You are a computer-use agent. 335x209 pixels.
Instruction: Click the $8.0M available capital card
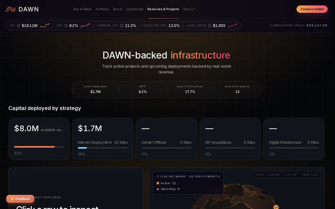(x=39, y=139)
